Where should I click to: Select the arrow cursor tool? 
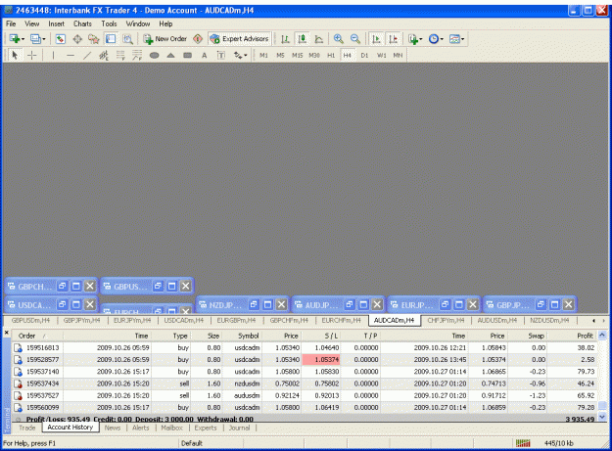click(x=15, y=56)
